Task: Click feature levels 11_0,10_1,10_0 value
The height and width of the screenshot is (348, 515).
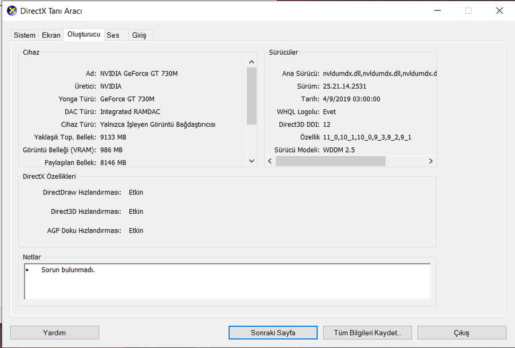Action: [367, 137]
